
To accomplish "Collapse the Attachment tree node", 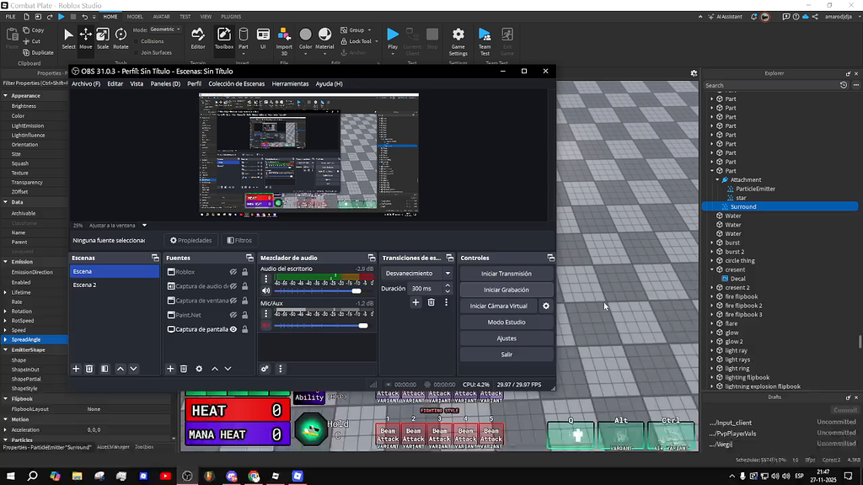I will (718, 180).
